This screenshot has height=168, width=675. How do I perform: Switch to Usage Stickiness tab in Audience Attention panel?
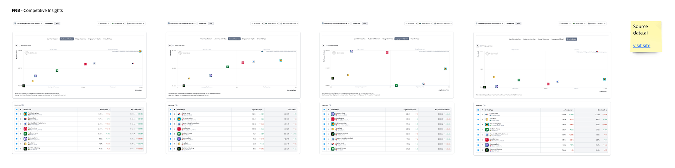point(80,39)
